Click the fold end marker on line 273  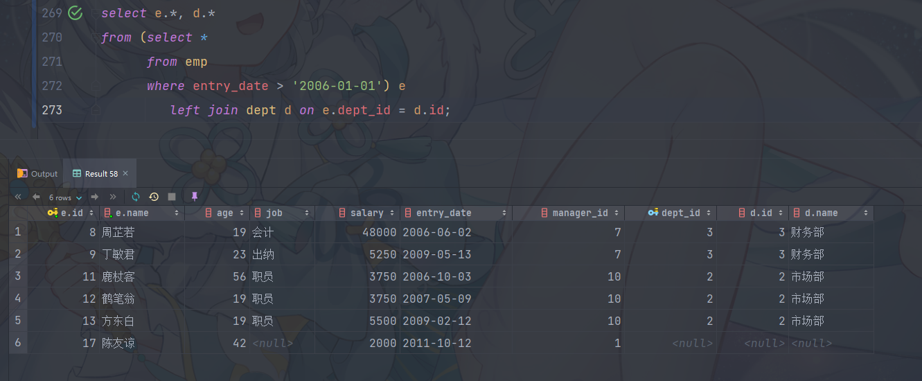tap(96, 110)
